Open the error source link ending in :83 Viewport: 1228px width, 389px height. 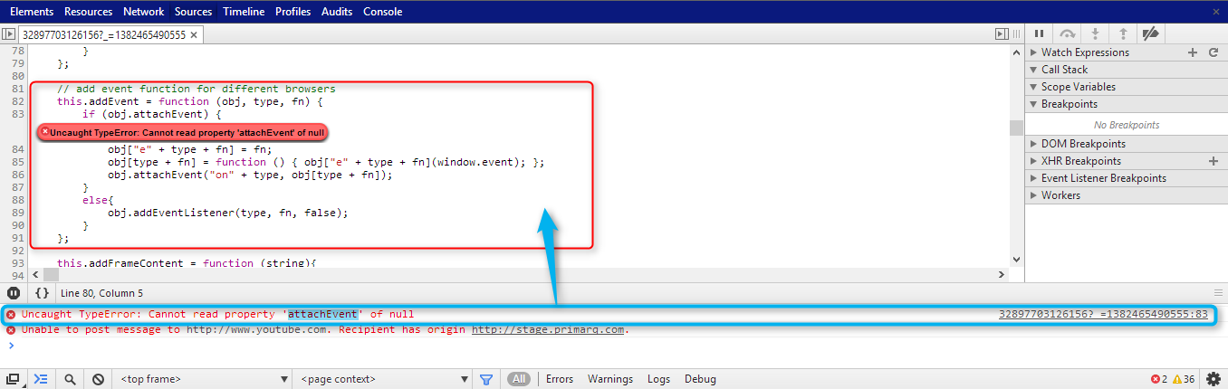point(1103,314)
